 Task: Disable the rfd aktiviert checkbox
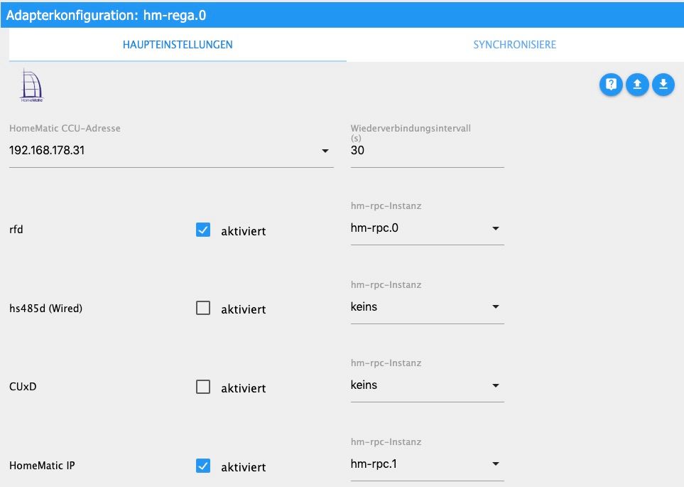(x=203, y=230)
